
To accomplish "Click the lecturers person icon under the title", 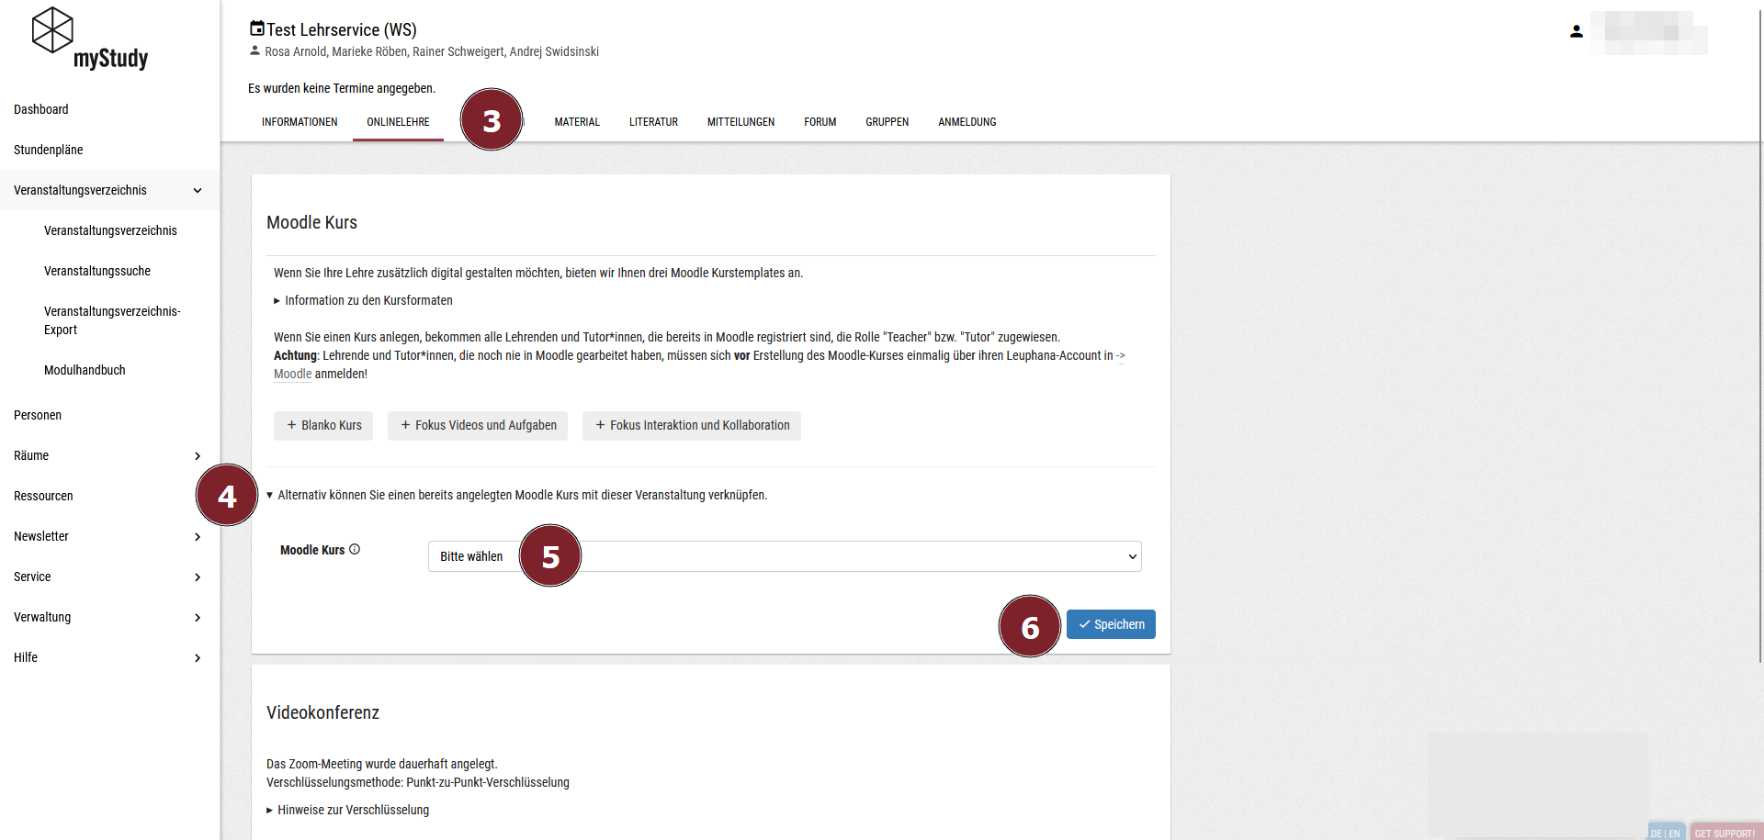I will pyautogui.click(x=255, y=51).
